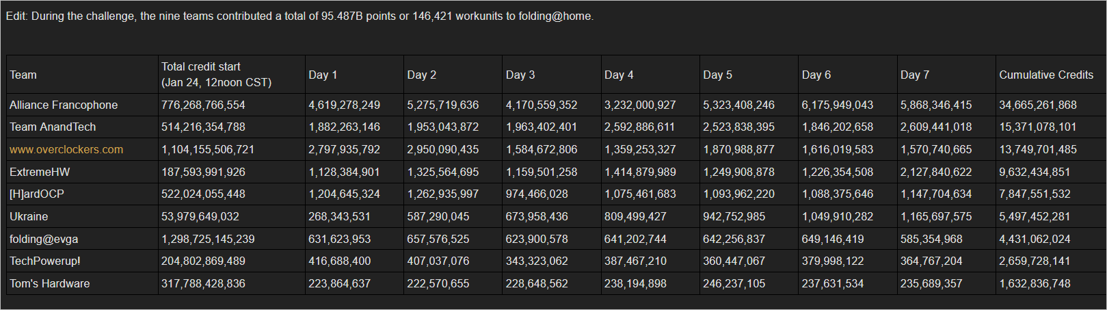Image resolution: width=1107 pixels, height=310 pixels.
Task: Click the Day 4 column header
Action: [619, 75]
